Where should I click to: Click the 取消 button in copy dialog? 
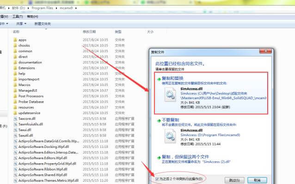point(257,180)
